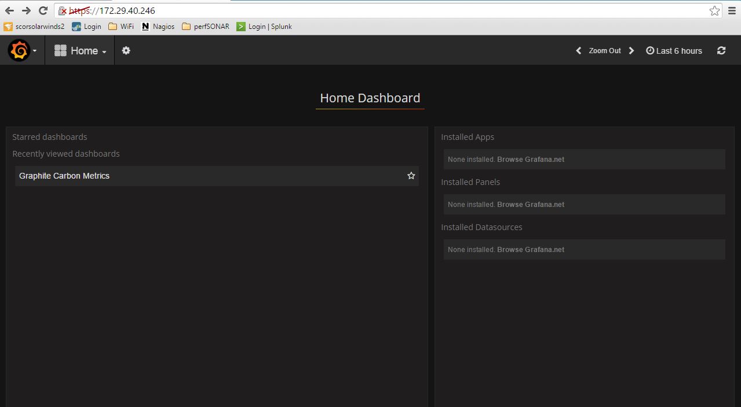Open the Last 6 hours time picker
Image resolution: width=741 pixels, height=407 pixels.
(674, 51)
